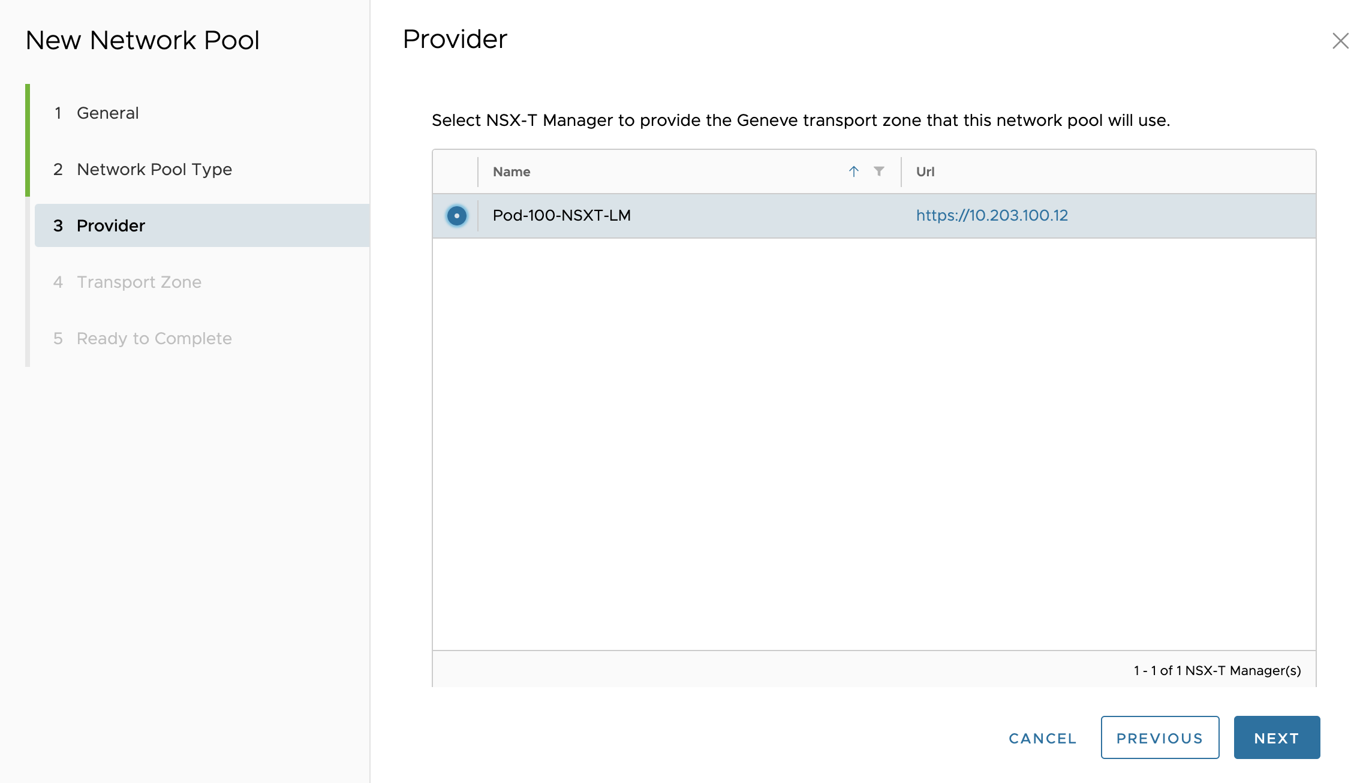Go to the General step
Screen dimensions: 1372x783
coord(108,113)
